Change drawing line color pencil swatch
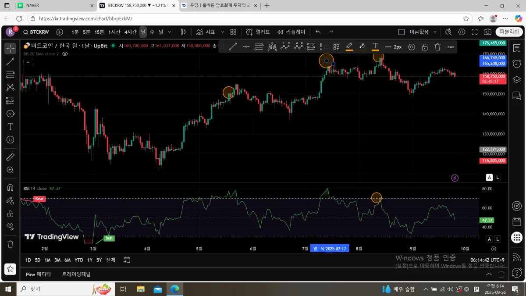 click(x=349, y=47)
